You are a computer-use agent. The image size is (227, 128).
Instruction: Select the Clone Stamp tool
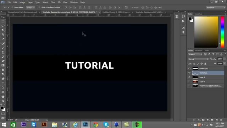coord(3,52)
